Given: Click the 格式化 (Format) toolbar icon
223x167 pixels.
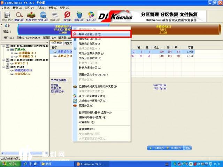Looking at the screenshot, I should 68,16.
